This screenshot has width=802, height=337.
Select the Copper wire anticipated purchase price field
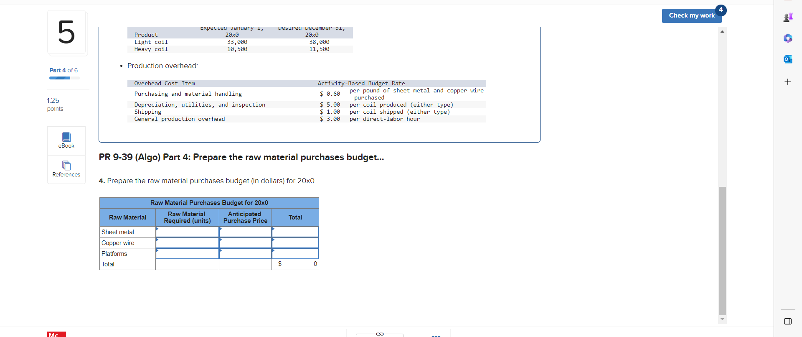tap(246, 243)
